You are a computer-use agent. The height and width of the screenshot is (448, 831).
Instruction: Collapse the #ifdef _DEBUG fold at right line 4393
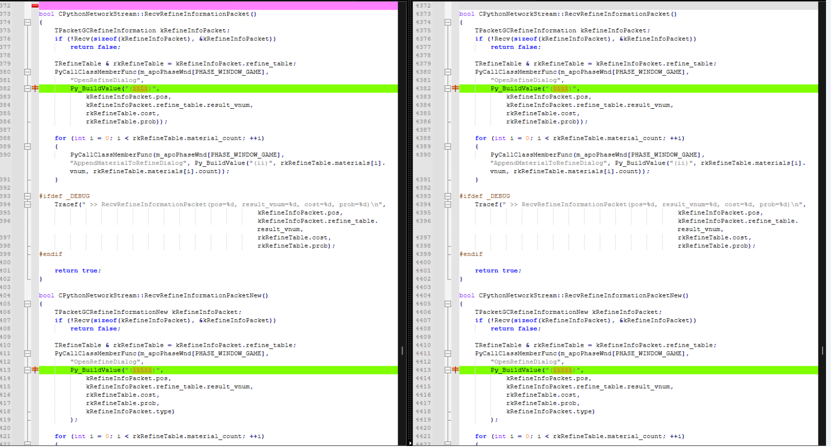point(448,196)
